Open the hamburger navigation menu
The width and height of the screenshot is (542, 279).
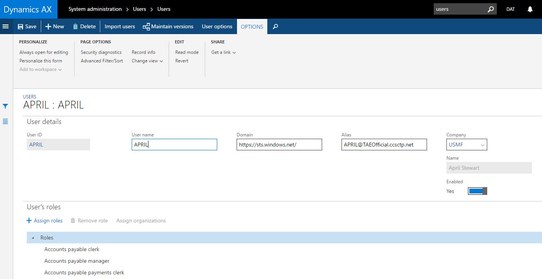(x=6, y=26)
